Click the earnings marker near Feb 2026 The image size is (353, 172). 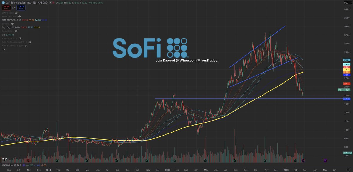pyautogui.click(x=295, y=161)
